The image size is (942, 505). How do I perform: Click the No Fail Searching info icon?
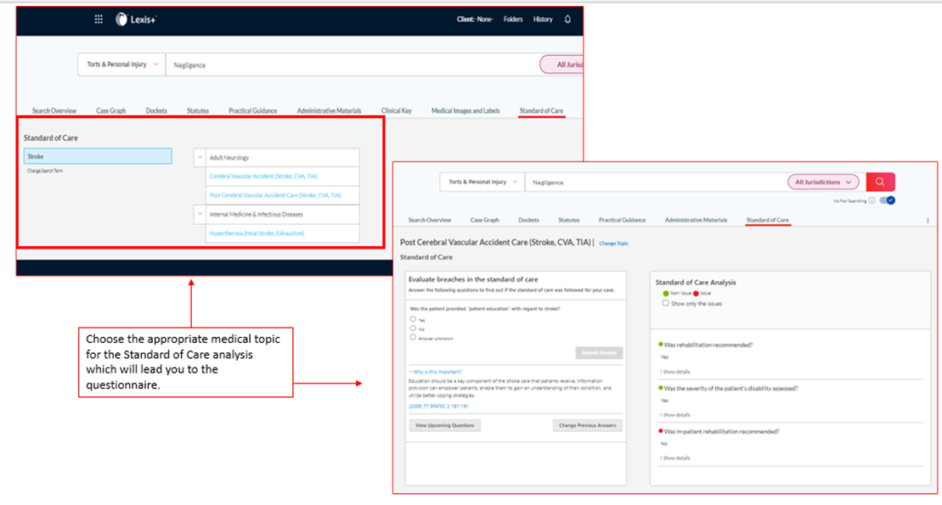coord(871,200)
